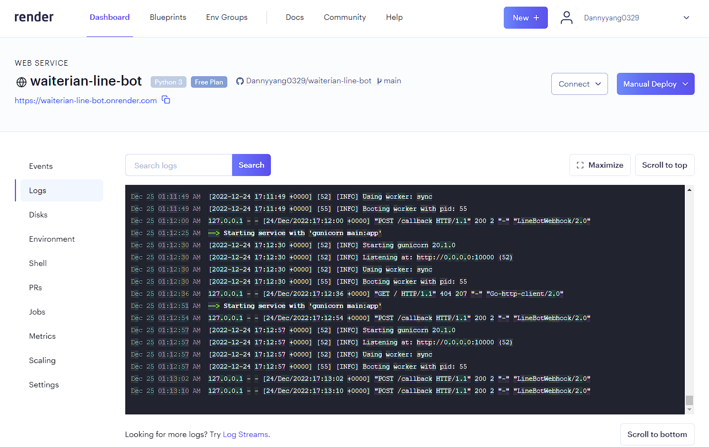Click the waiterian-line-bot service title
Image resolution: width=709 pixels, height=447 pixels.
[x=86, y=81]
